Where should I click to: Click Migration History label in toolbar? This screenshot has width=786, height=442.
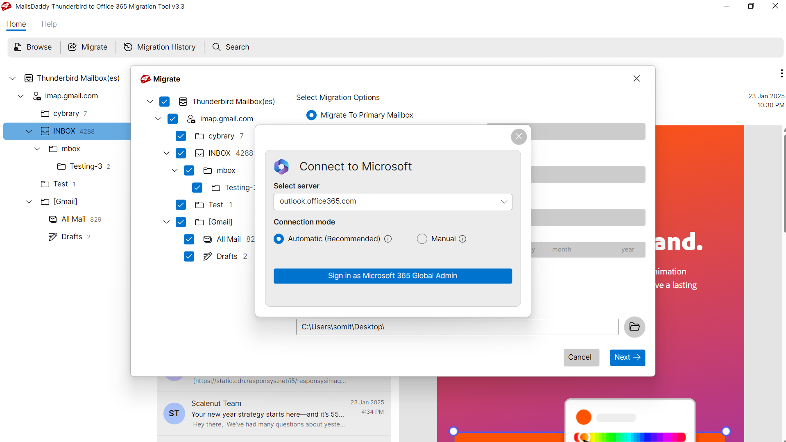tap(166, 47)
